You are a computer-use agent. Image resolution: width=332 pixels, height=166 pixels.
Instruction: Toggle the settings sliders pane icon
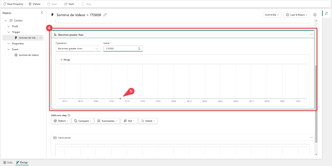coord(326,13)
